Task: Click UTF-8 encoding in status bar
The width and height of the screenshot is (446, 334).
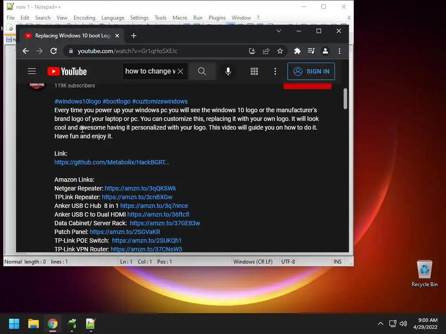Action: (288, 261)
